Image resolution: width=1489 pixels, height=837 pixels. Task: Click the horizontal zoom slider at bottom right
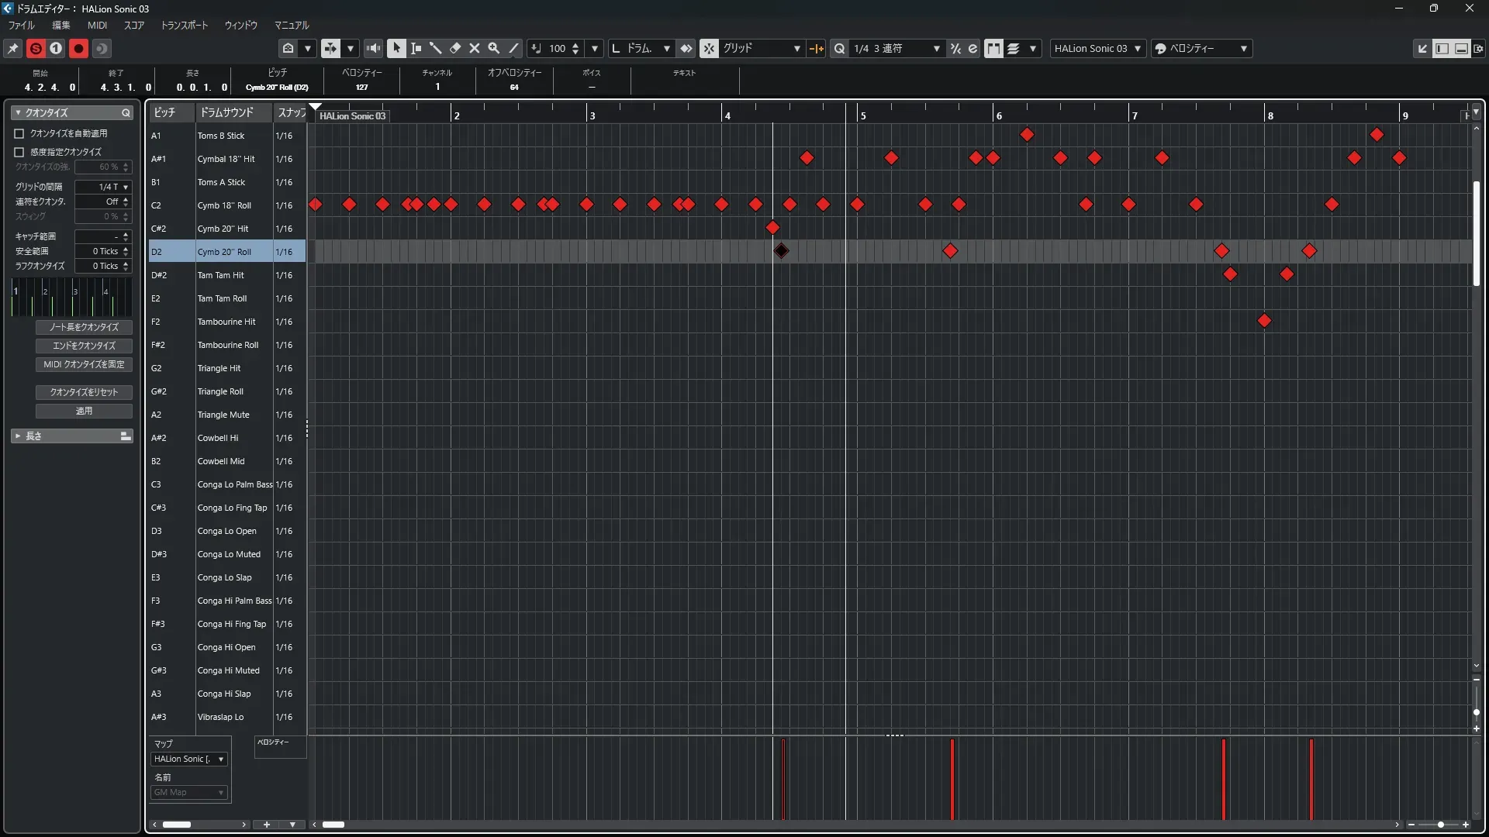coord(1440,825)
